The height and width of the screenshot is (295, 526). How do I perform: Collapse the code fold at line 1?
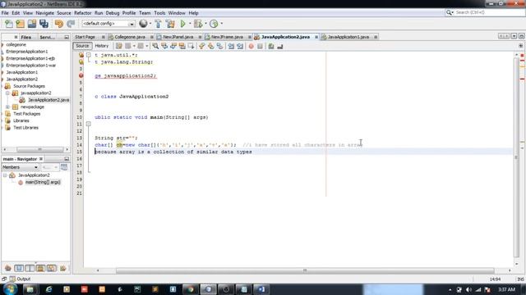[89, 55]
